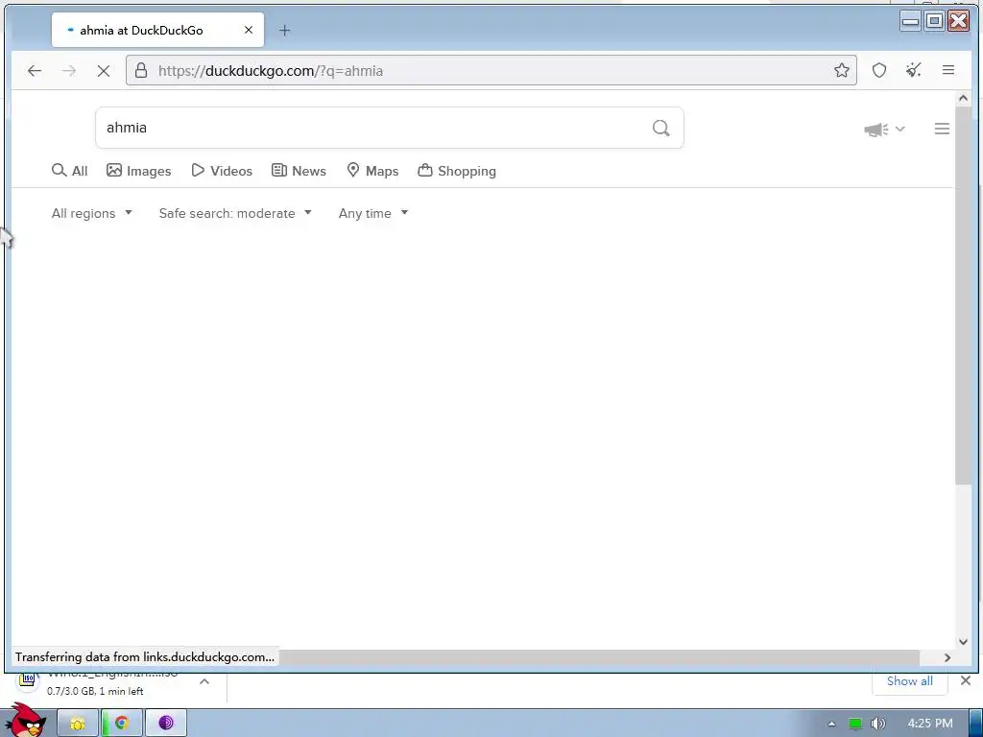Click the New Identity broom icon
Screen dimensions: 983x737
point(914,70)
